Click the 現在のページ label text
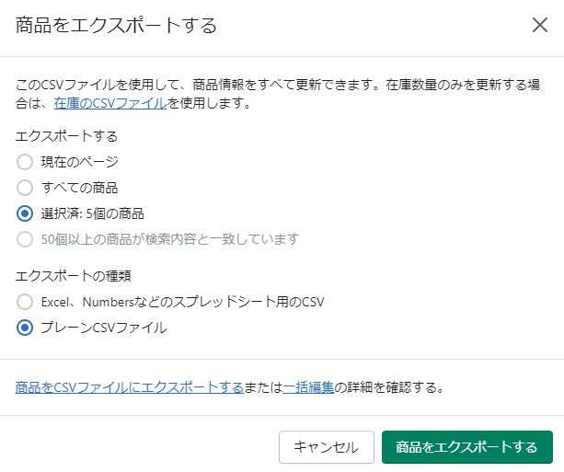This screenshot has height=472, width=564. pos(79,162)
